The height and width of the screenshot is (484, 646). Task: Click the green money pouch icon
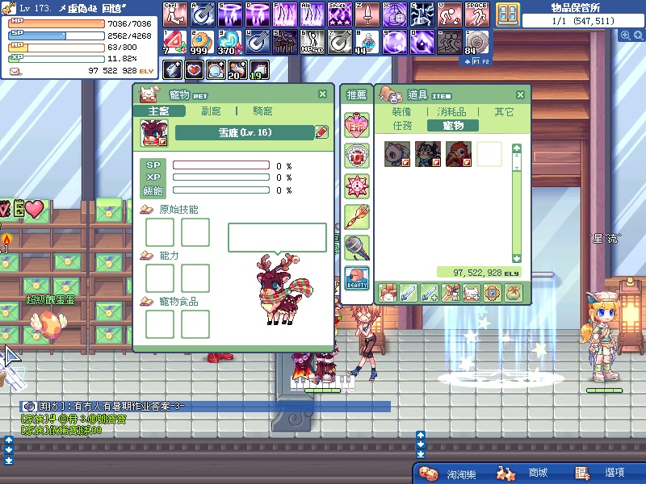[513, 293]
